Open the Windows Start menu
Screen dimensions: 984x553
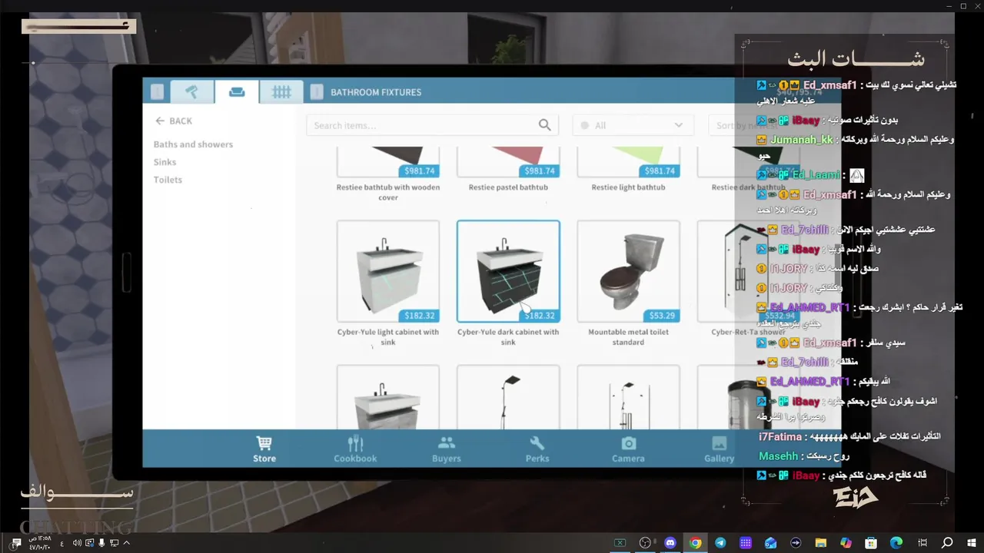tap(972, 543)
